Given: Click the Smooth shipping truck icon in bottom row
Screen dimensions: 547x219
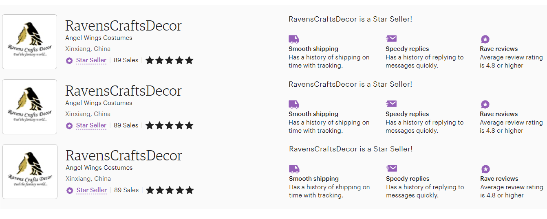Looking at the screenshot, I should pos(294,169).
